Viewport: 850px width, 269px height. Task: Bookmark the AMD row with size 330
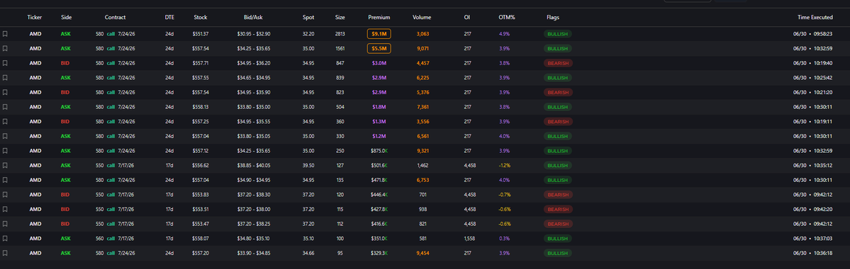(x=4, y=136)
